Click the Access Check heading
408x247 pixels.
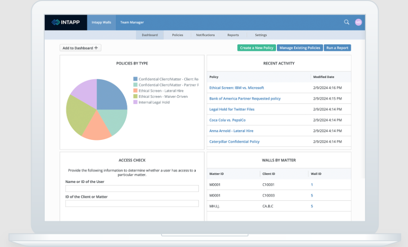coord(132,160)
